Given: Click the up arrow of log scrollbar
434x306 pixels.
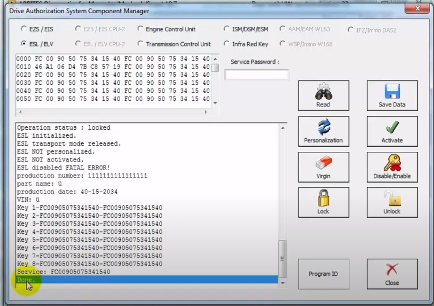Looking at the screenshot, I should tap(282, 128).
